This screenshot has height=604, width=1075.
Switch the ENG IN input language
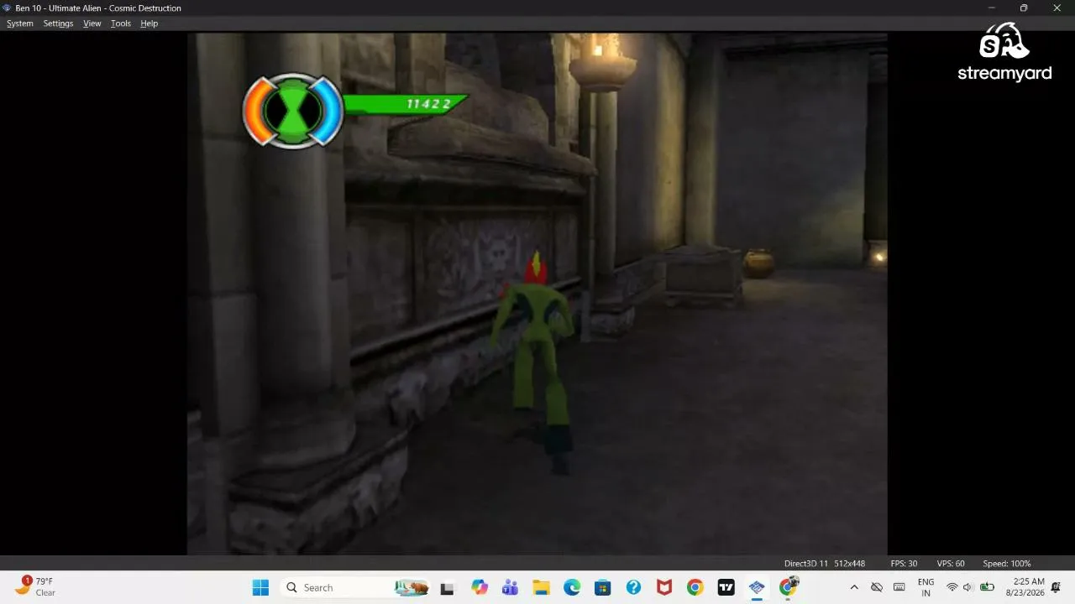(926, 587)
